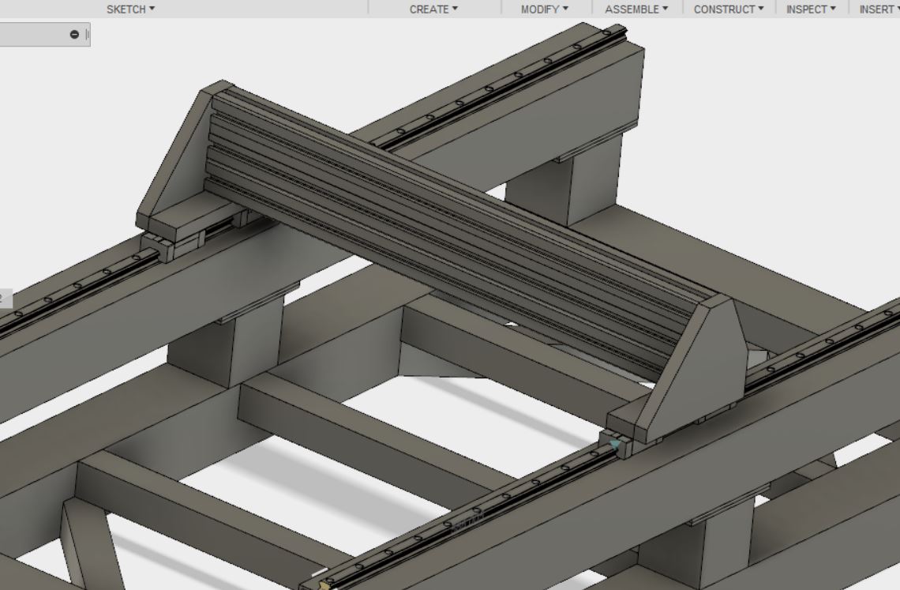The image size is (900, 590).
Task: Select the diagonal brace at bottom-left frame
Action: [x=87, y=545]
